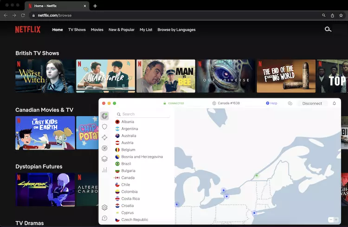Zoom in the VPN map with plus button

(x=336, y=220)
